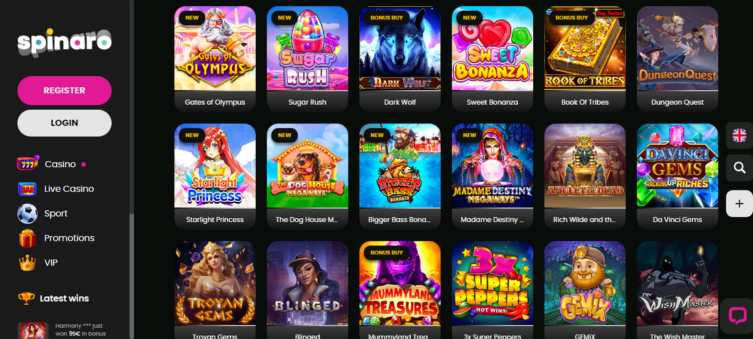Click the gift box Promotions icon
753x339 pixels.
pyautogui.click(x=28, y=238)
